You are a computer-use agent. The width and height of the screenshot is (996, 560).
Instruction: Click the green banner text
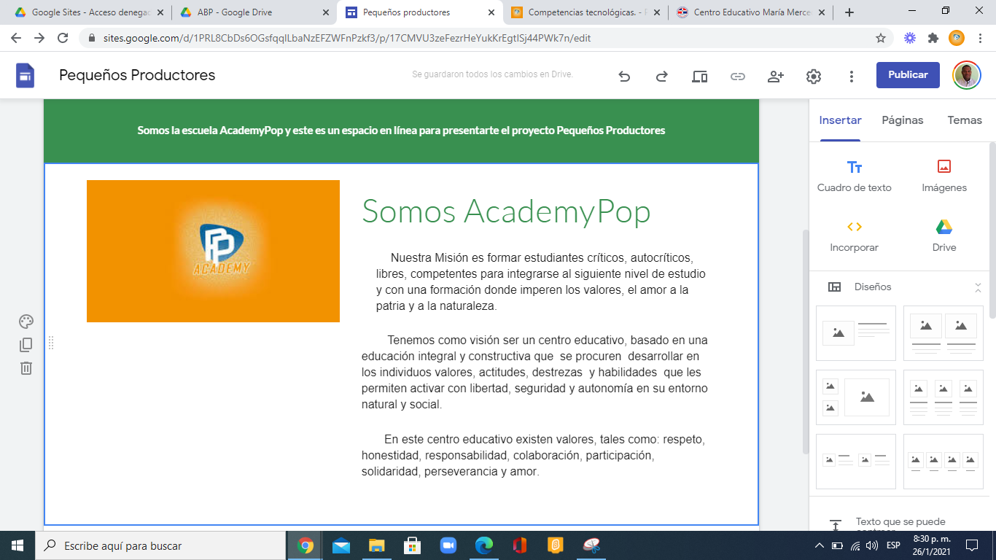point(401,131)
